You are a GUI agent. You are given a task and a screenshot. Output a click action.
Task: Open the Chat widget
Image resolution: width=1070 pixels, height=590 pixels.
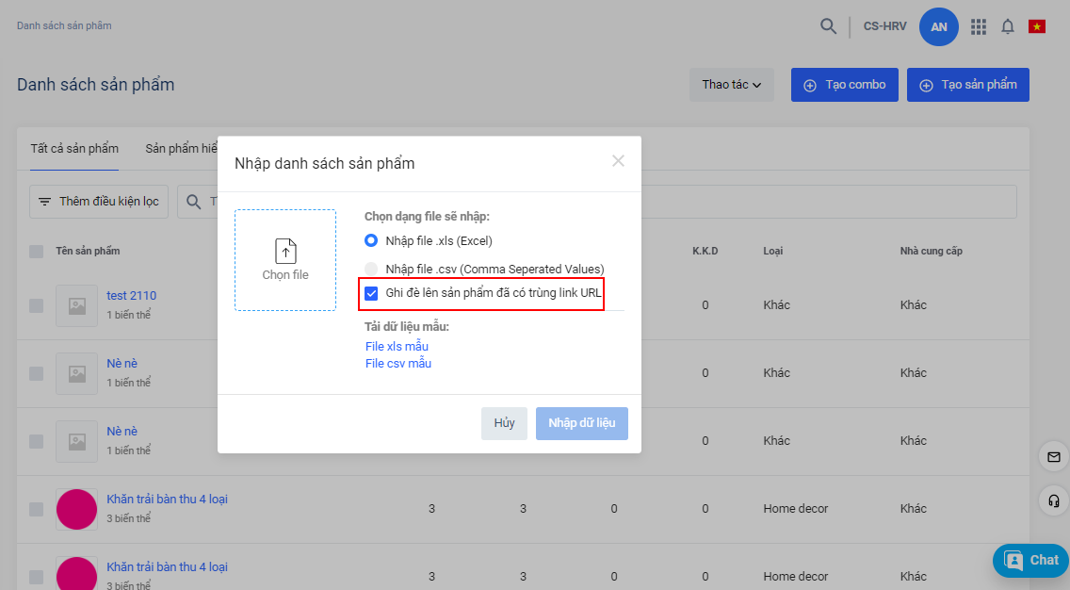click(1031, 560)
